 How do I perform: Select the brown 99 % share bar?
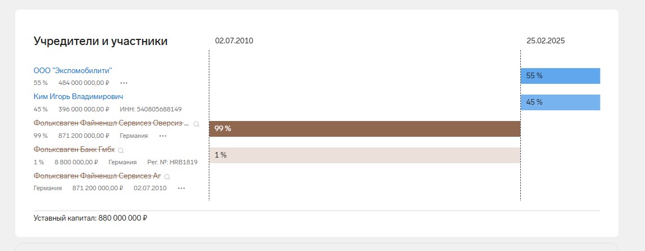click(x=364, y=129)
